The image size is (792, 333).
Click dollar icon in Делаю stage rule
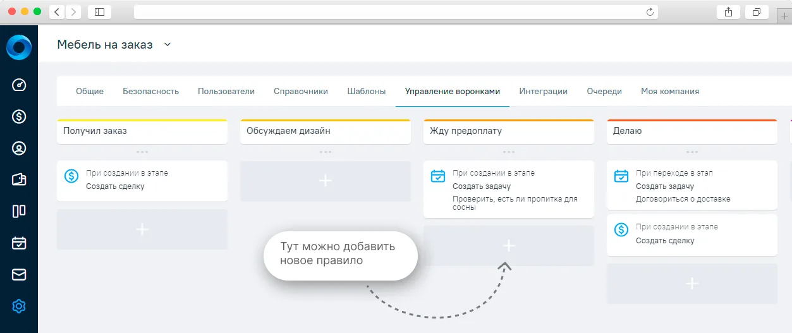point(621,230)
